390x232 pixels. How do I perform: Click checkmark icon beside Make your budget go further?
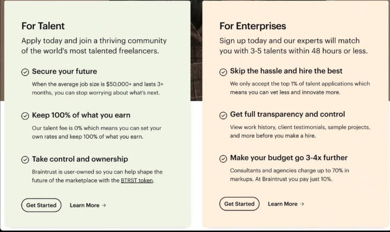click(x=223, y=159)
